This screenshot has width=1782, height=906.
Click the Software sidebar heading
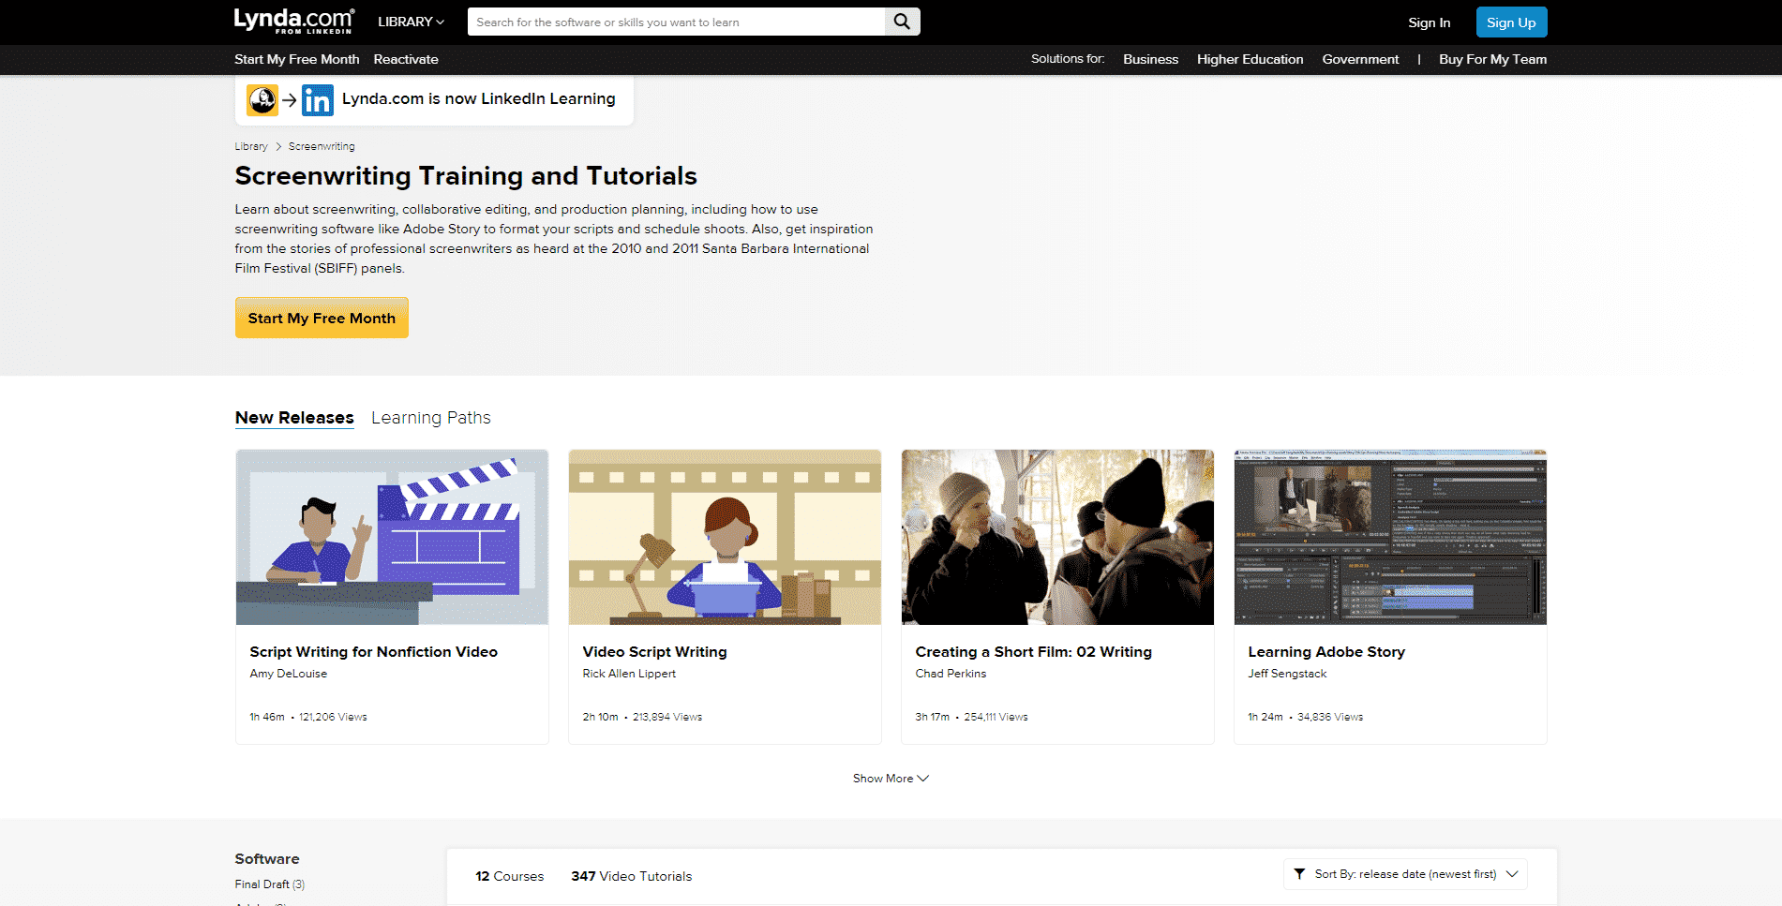pos(267,859)
